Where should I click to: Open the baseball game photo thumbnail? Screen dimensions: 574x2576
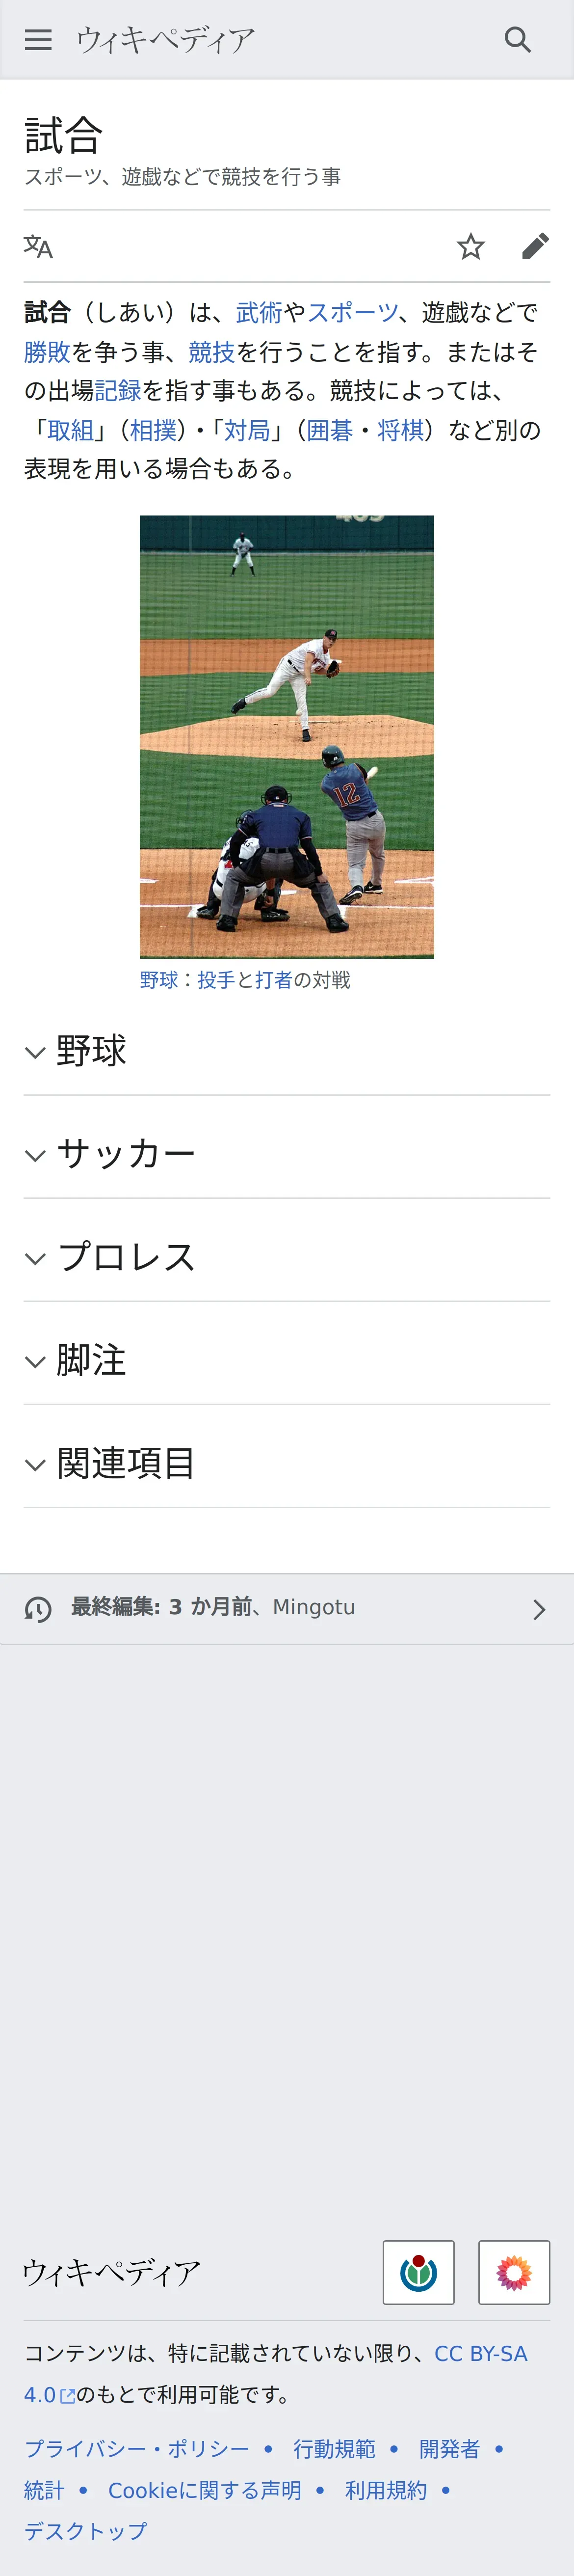287,736
